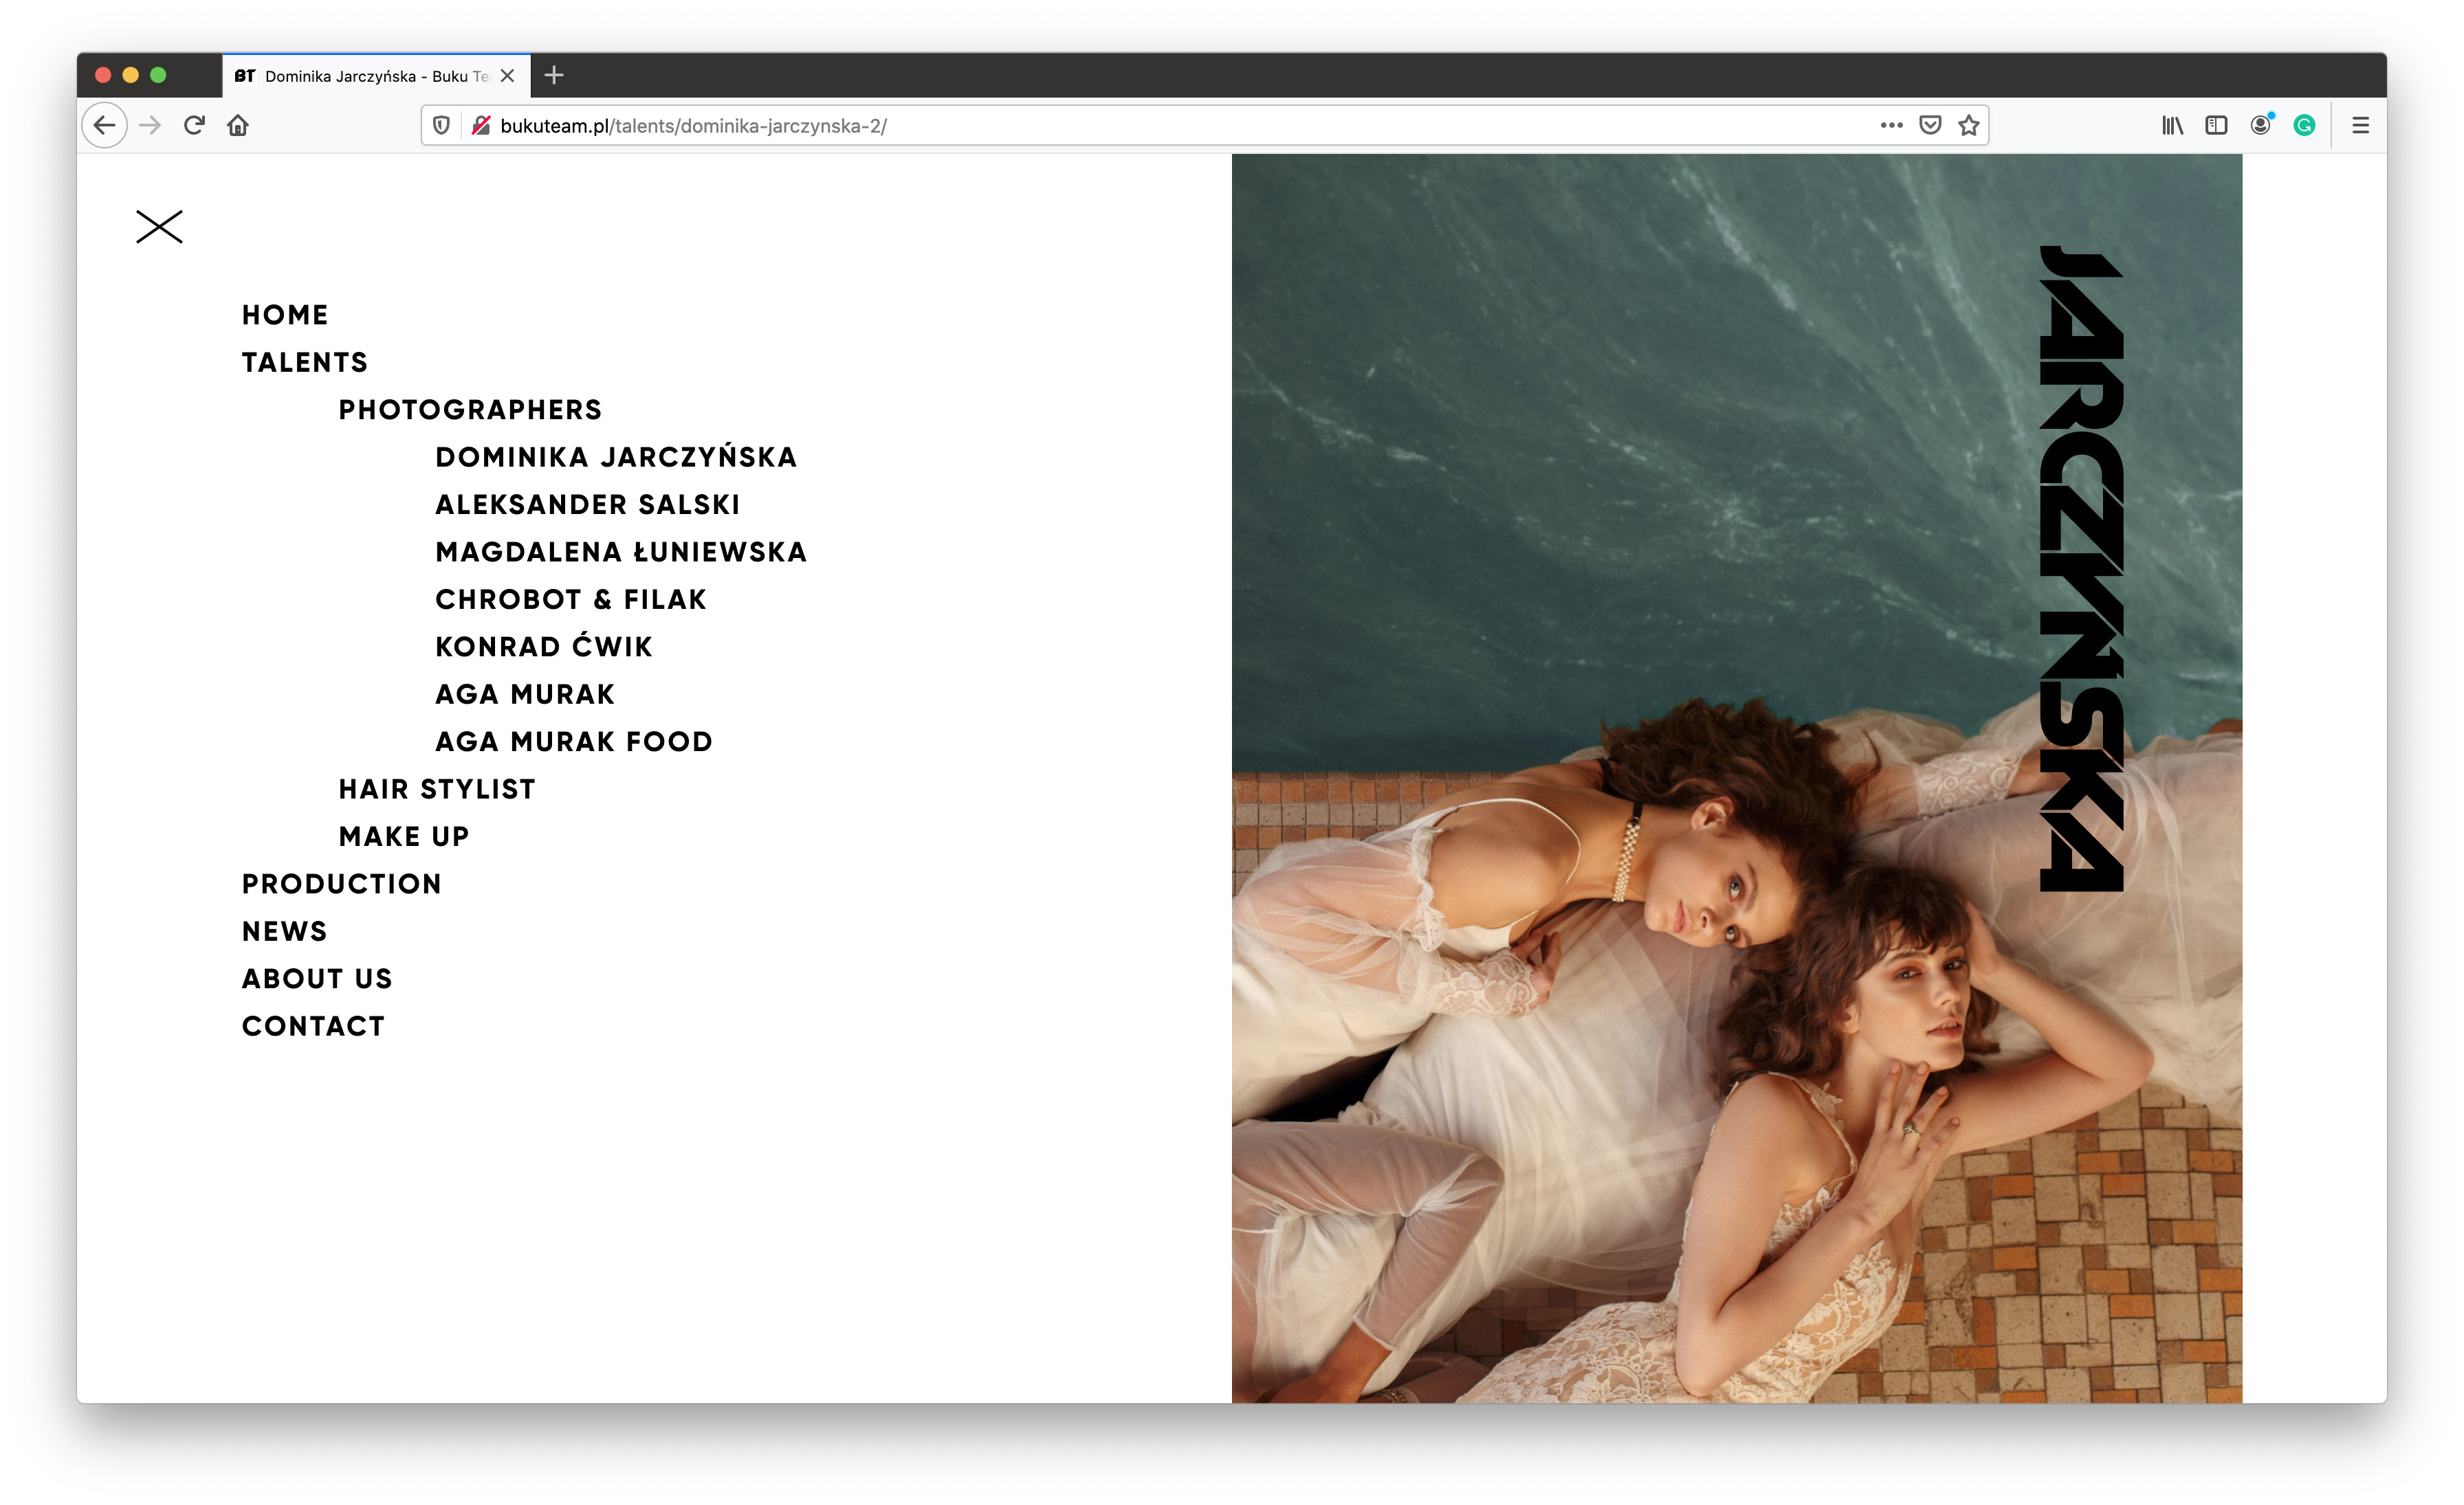
Task: Click the Hair Stylist menu item
Action: coord(437,790)
